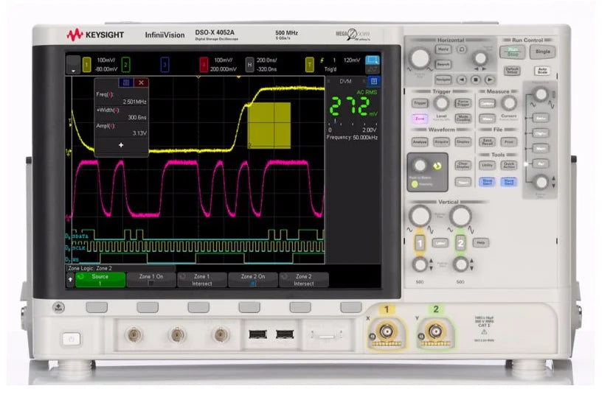Push the horizontal position knob
This screenshot has width=613, height=397.
(480, 58)
